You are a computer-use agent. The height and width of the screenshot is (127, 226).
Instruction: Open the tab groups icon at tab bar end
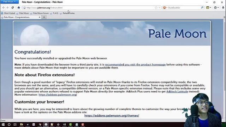[x=225, y=17]
